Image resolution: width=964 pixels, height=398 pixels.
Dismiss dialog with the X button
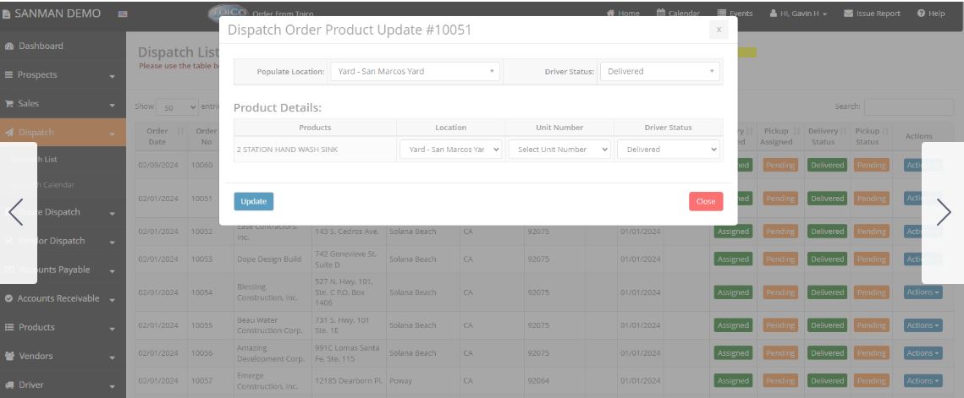click(x=718, y=30)
